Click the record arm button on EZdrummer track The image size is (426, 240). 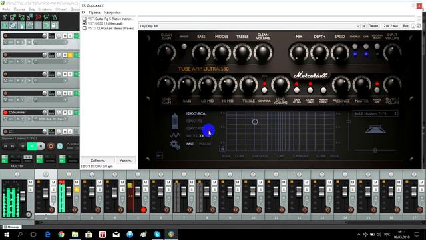coord(5,113)
